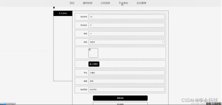Image resolution: width=222 pixels, height=105 pixels.
Task: Focus the 密码 password field
Action: (x=126, y=34)
